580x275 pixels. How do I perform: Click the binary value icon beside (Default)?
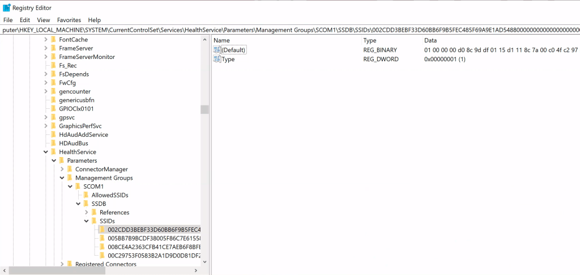[x=217, y=50]
